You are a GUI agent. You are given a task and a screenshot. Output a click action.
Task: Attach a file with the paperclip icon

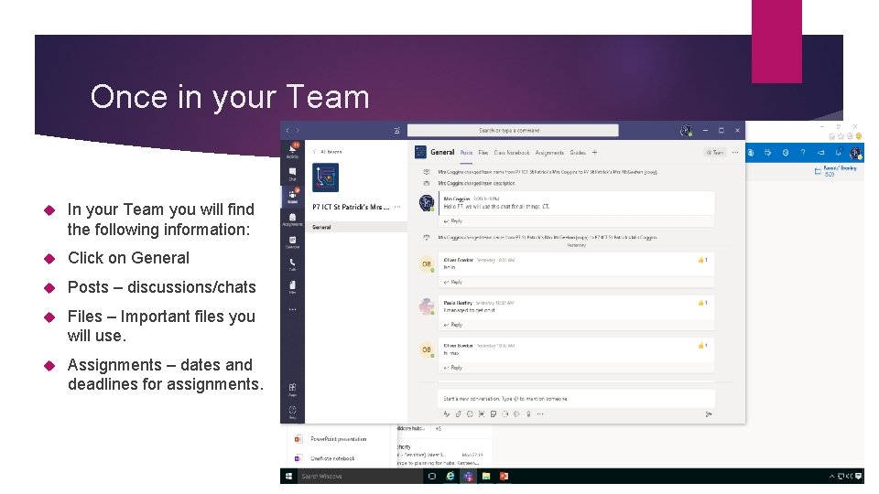coord(458,413)
